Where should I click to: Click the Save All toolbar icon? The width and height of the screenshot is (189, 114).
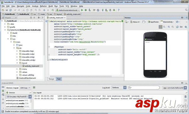tap(7, 10)
